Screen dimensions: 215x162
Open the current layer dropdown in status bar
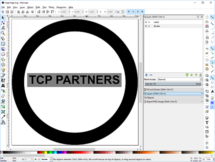coord(46,159)
